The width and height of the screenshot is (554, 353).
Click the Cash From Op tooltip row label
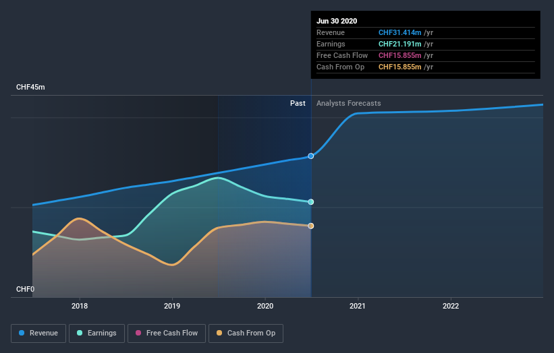(x=340, y=67)
